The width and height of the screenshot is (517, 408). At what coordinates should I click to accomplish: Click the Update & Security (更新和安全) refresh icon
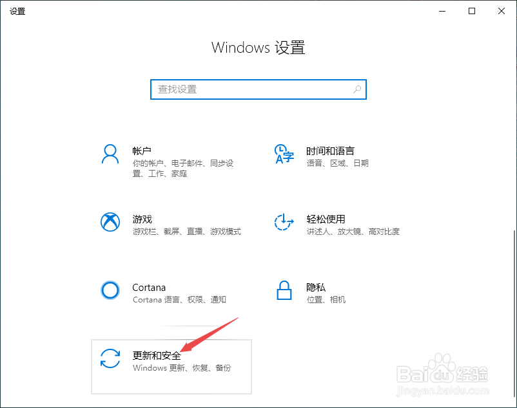click(x=110, y=358)
